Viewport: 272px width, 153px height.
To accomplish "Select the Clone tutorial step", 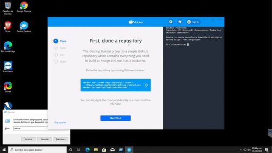I will pyautogui.click(x=60, y=41).
